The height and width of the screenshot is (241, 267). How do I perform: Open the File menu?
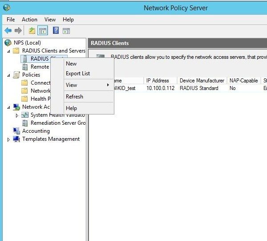coord(11,20)
